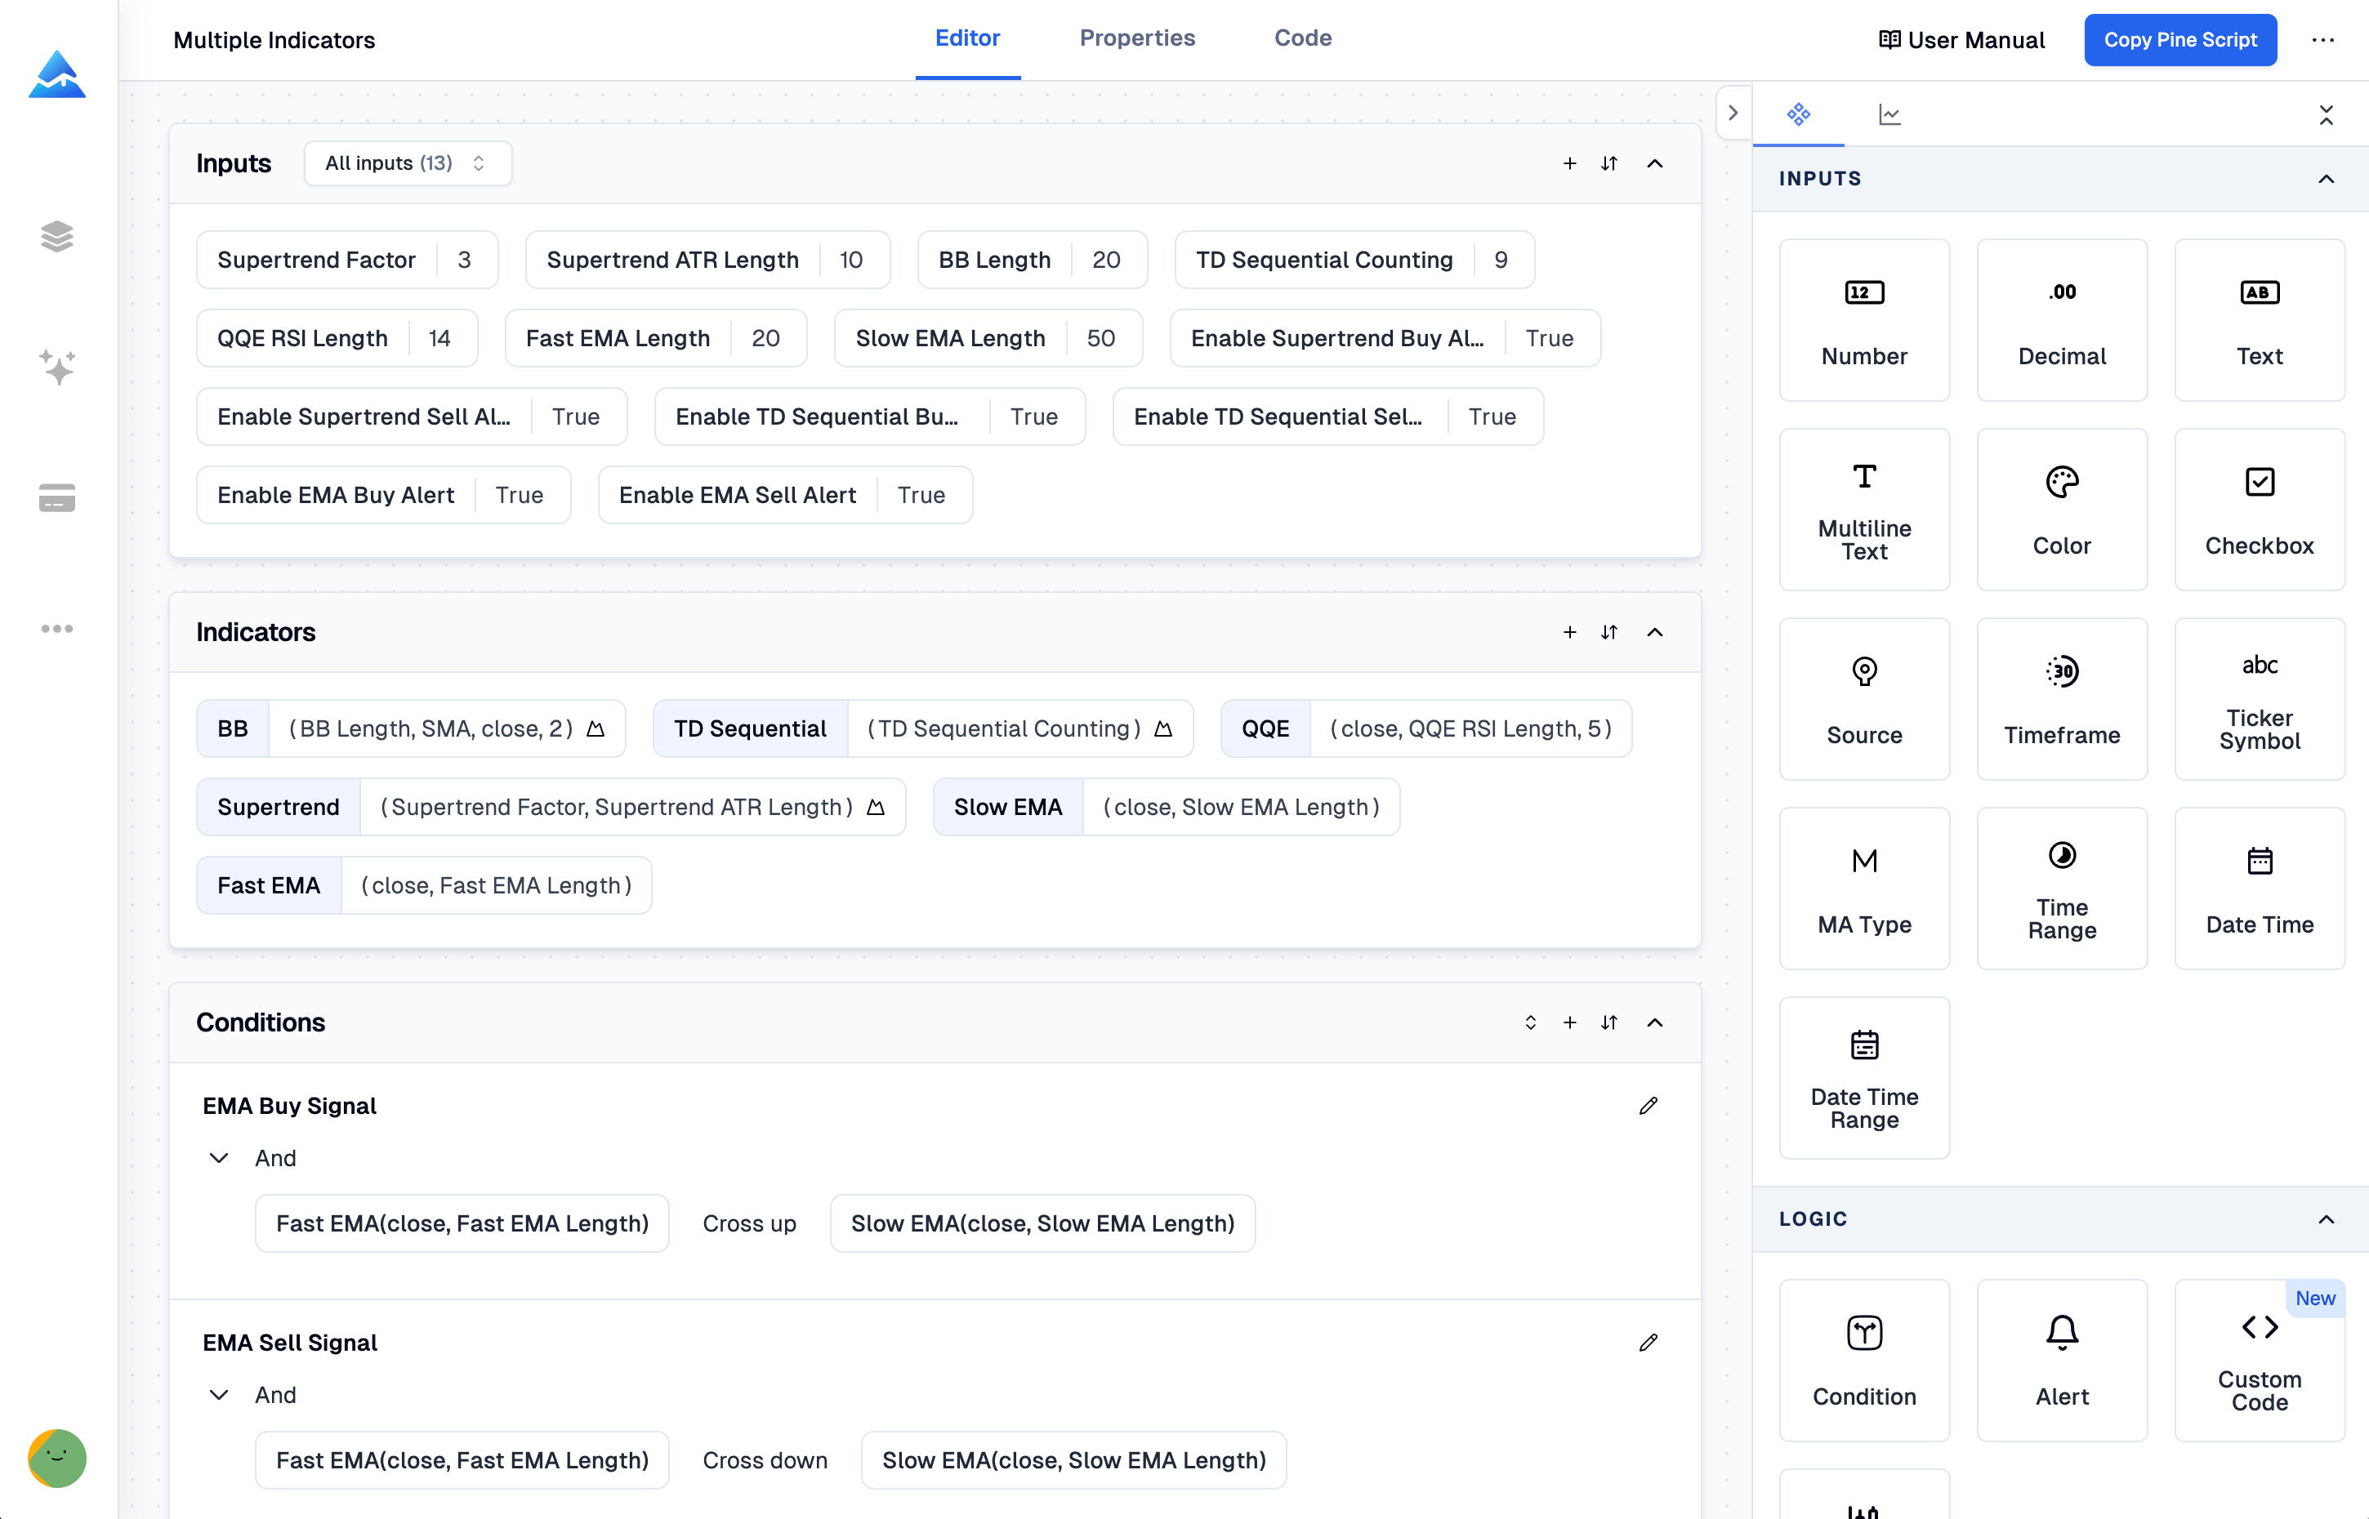Select the Color input type
Viewport: 2369px width, 1519px height.
2060,509
